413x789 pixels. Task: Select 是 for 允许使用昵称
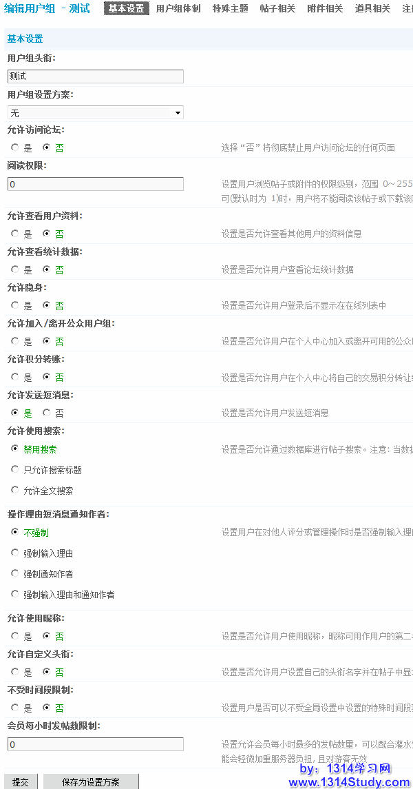(x=15, y=636)
